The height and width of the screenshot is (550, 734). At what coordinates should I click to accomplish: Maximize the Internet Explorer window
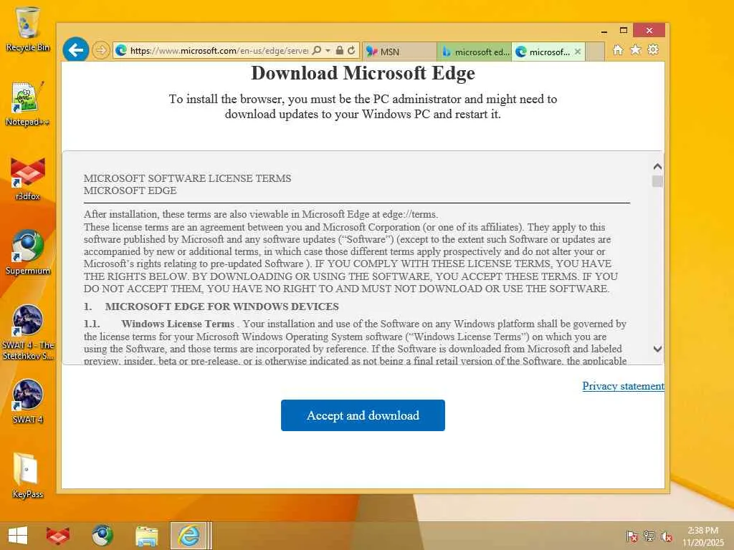coord(623,30)
